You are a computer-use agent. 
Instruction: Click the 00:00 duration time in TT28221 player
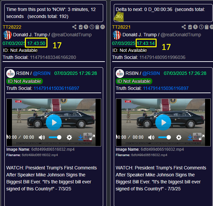pyautogui.click(x=138, y=137)
